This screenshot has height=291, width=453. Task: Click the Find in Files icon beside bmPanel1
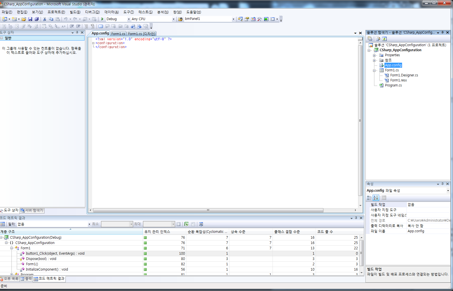tap(180, 19)
